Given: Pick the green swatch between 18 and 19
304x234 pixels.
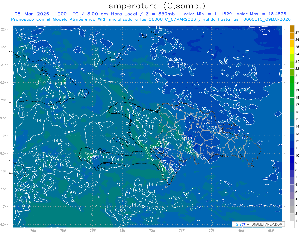Looking at the screenshot, I should pyautogui.click(x=292, y=94).
